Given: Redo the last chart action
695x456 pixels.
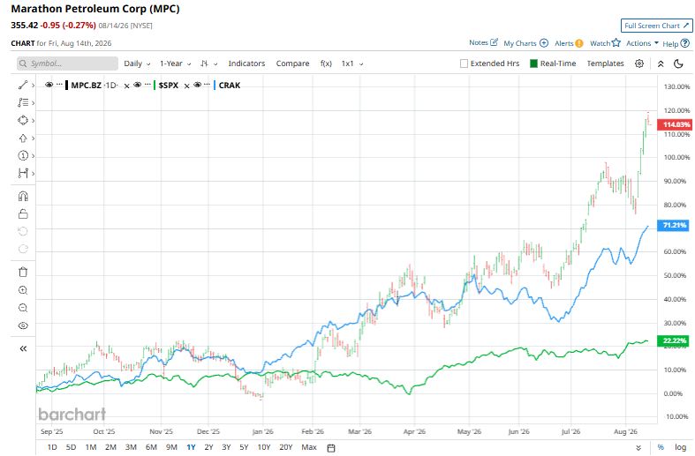Looking at the screenshot, I should point(23,249).
